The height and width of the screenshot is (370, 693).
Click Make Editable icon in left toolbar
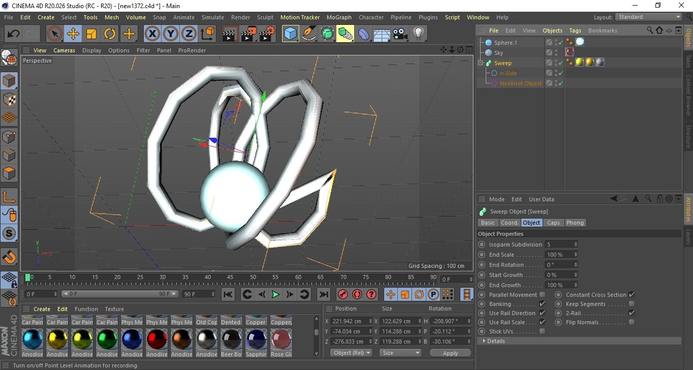click(x=9, y=59)
